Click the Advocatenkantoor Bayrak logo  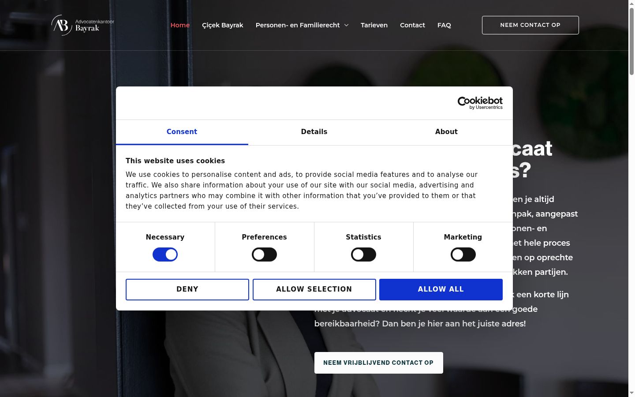click(x=82, y=25)
